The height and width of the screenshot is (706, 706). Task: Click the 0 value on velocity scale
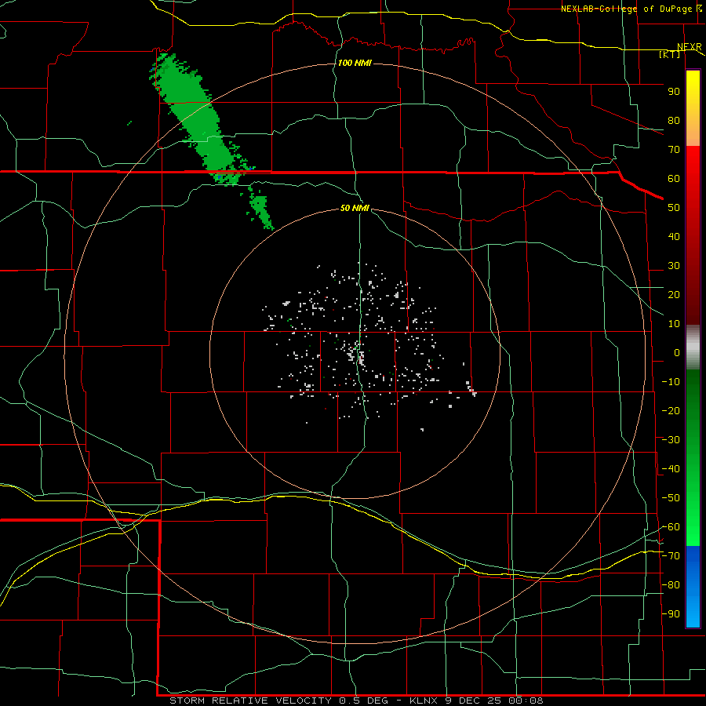tap(677, 353)
